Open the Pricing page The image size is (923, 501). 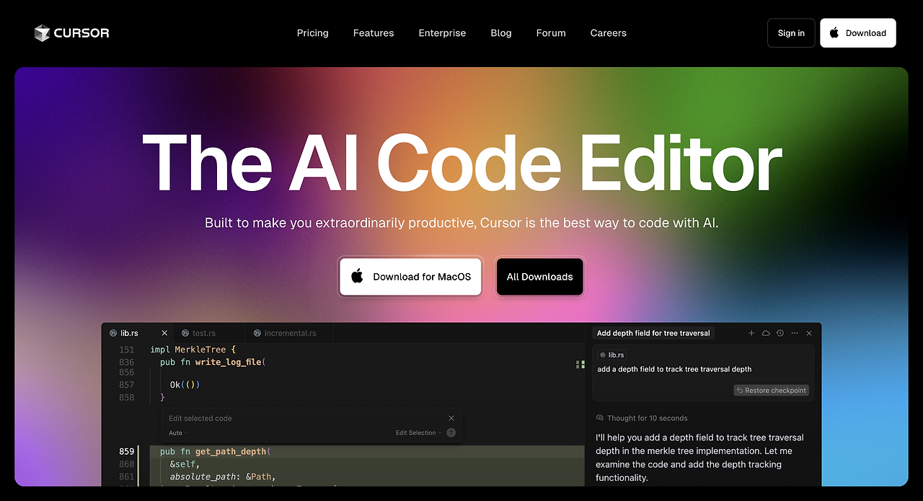(312, 33)
